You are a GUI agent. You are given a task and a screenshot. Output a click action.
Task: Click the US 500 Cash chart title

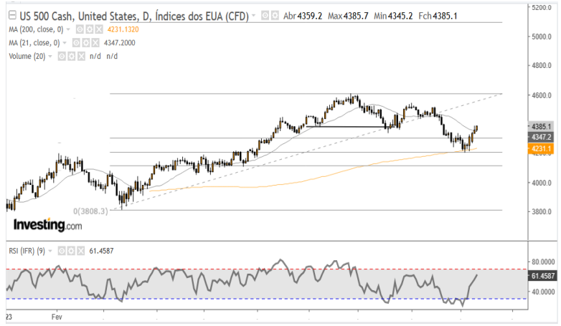[x=134, y=16]
